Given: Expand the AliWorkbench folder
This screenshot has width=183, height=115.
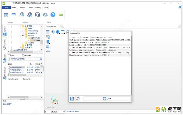Looking at the screenshot, I should [23, 33].
